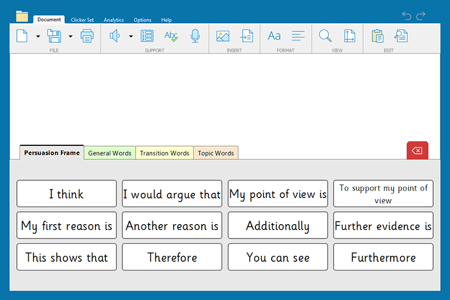Switch to the Transition Words tab

(164, 153)
